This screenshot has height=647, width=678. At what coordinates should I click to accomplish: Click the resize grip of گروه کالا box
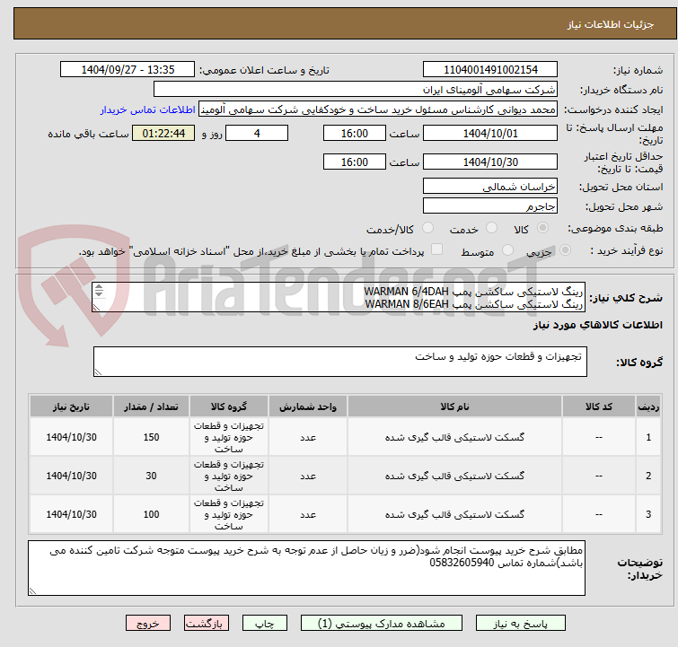(98, 372)
